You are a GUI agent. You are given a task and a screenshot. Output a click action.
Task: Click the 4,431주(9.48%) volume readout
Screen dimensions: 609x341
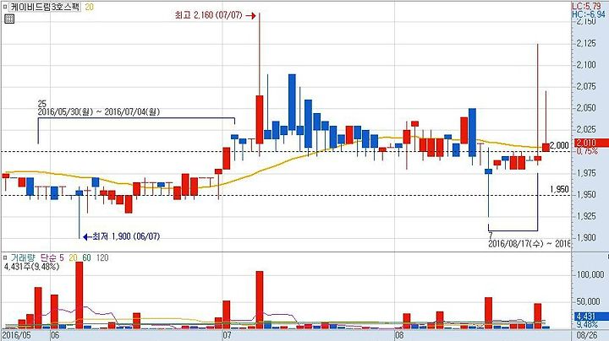(x=32, y=267)
